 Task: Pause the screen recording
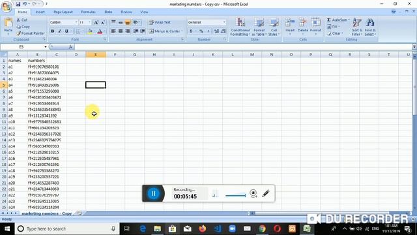(154, 193)
